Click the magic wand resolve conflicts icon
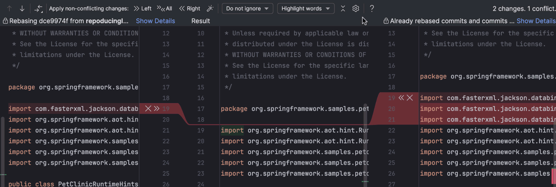Viewport: 556px width, 187px height. (210, 8)
